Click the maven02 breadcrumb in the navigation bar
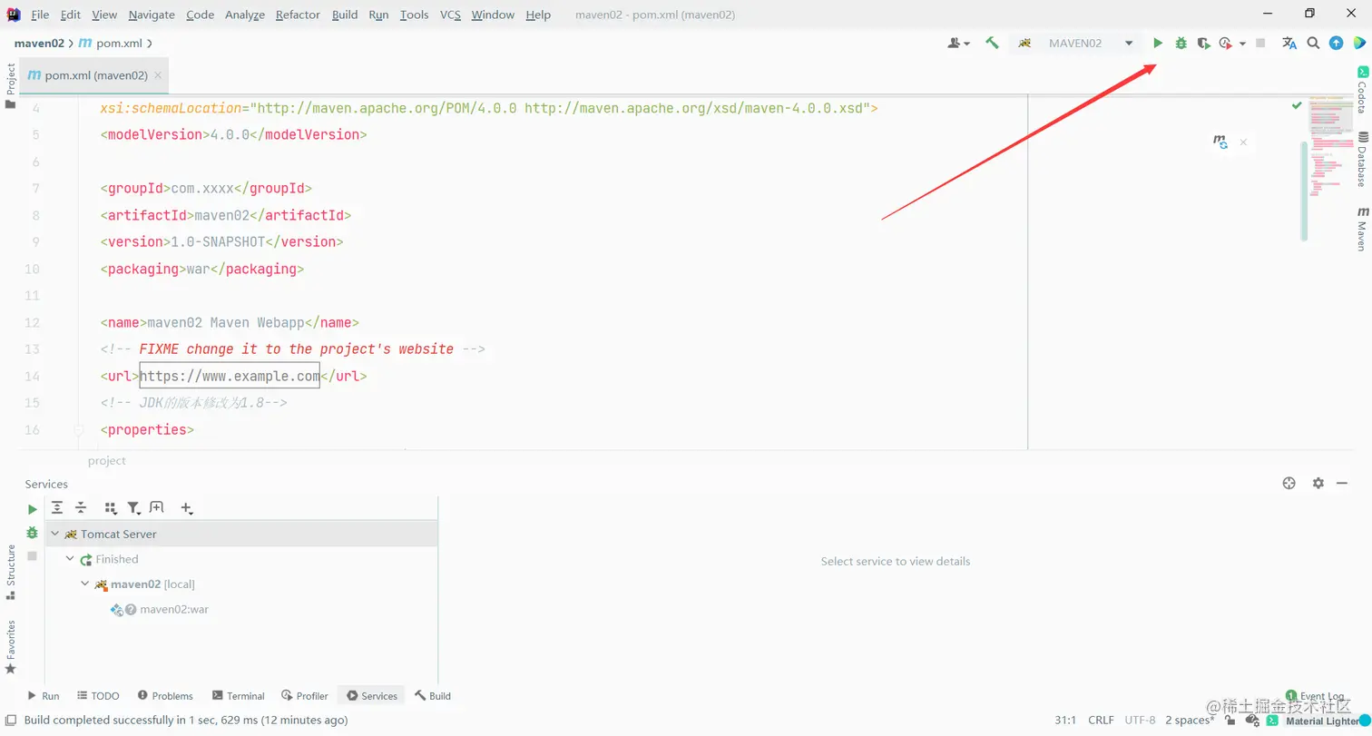 point(39,43)
